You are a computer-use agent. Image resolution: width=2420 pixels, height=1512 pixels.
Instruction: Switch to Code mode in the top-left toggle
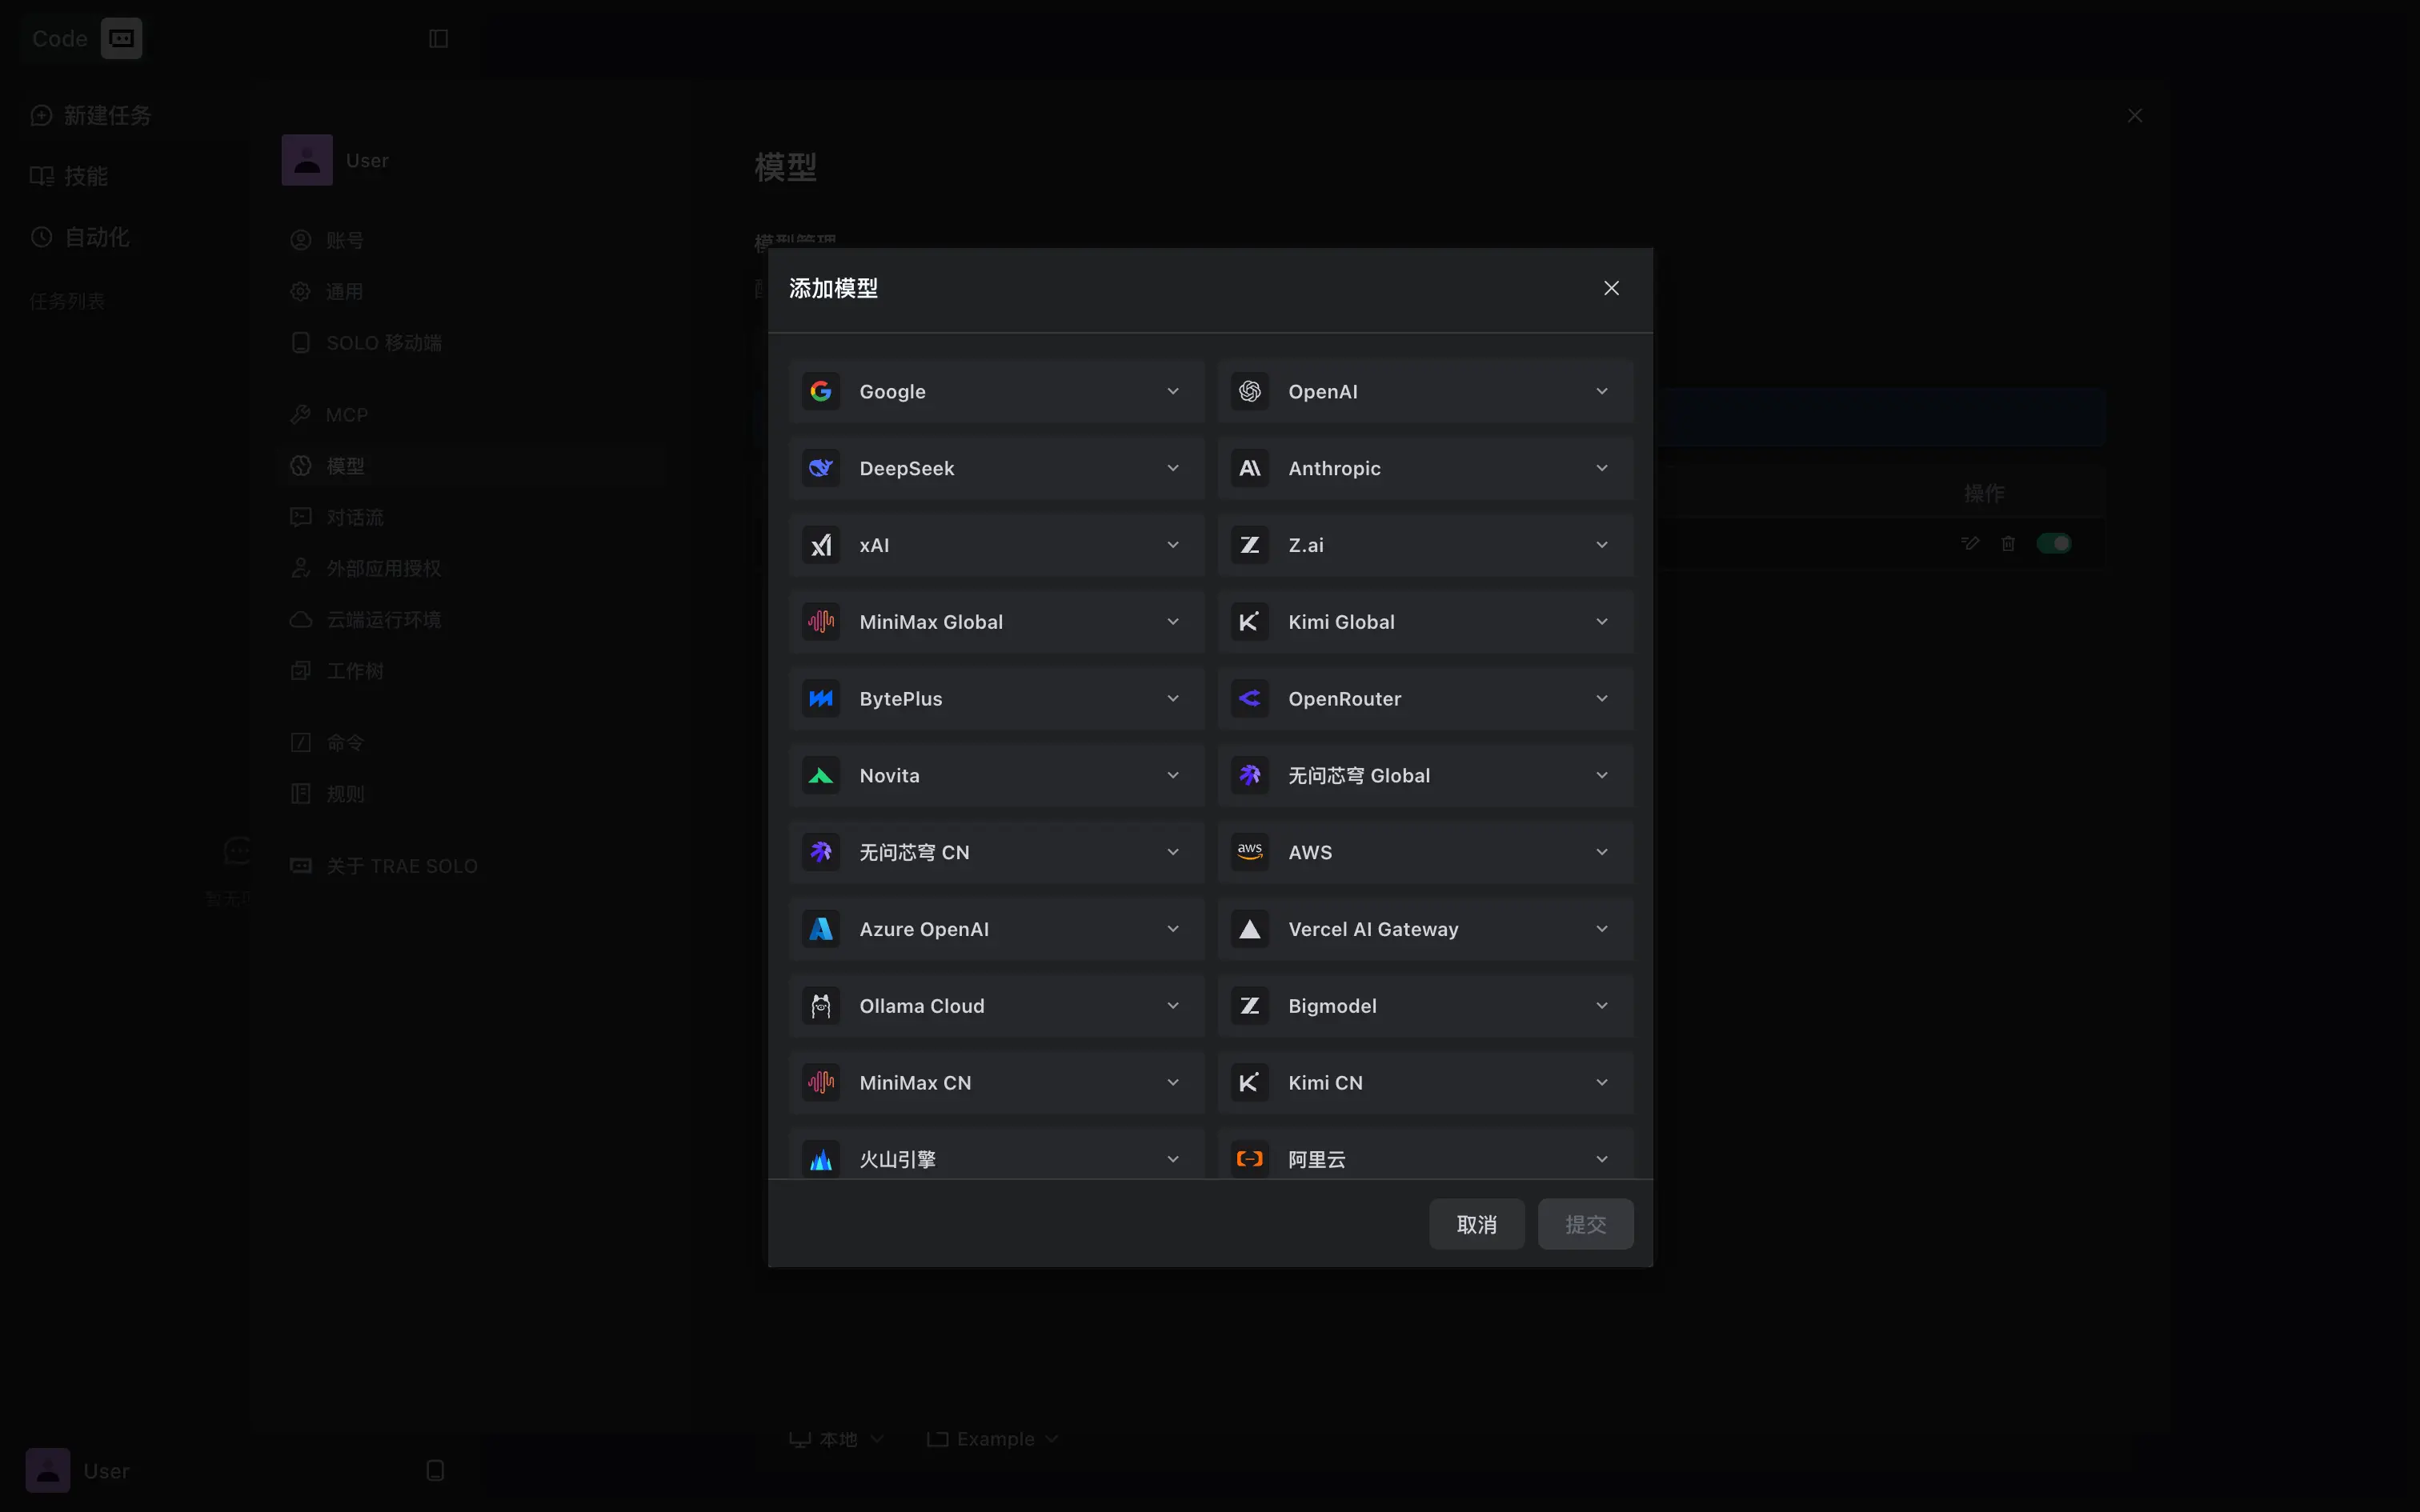coord(60,38)
